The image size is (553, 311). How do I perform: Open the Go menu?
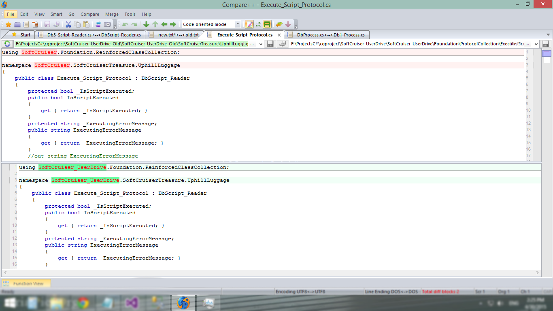coord(71,14)
